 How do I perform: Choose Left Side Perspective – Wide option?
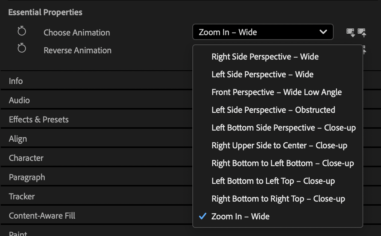tap(262, 74)
